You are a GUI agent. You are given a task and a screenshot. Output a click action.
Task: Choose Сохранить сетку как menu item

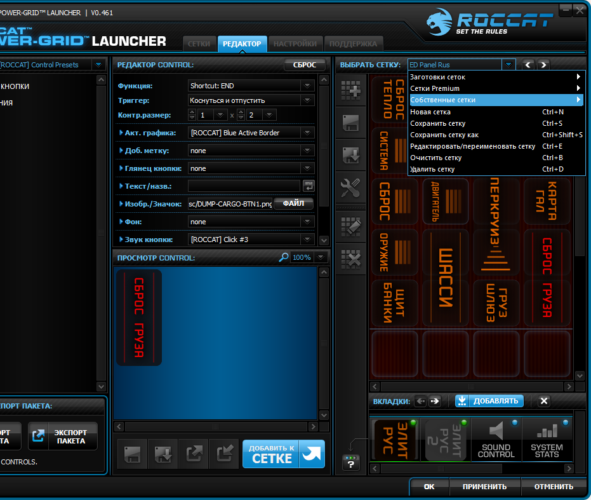coord(496,135)
